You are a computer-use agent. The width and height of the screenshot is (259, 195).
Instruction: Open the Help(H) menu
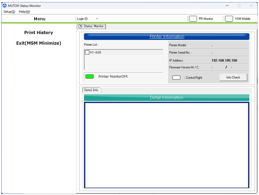pyautogui.click(x=24, y=12)
